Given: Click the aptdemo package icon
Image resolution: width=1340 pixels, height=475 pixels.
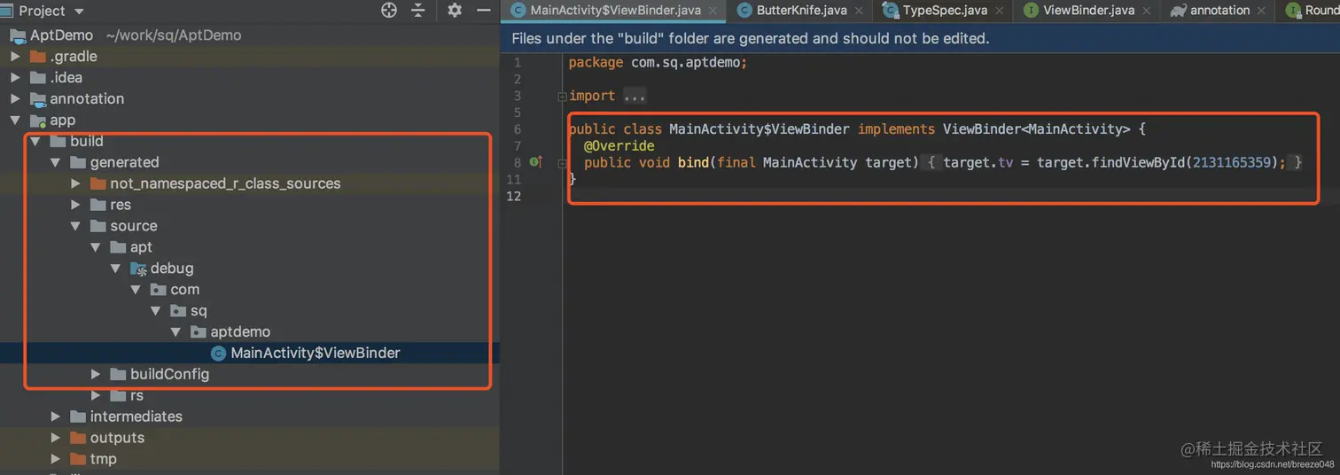Looking at the screenshot, I should (x=199, y=332).
